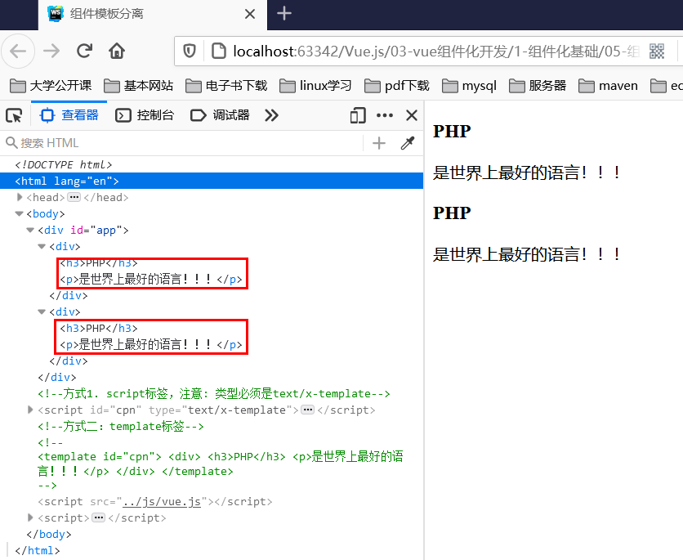Select the closing body tag
This screenshot has width=683, height=560.
tap(48, 535)
